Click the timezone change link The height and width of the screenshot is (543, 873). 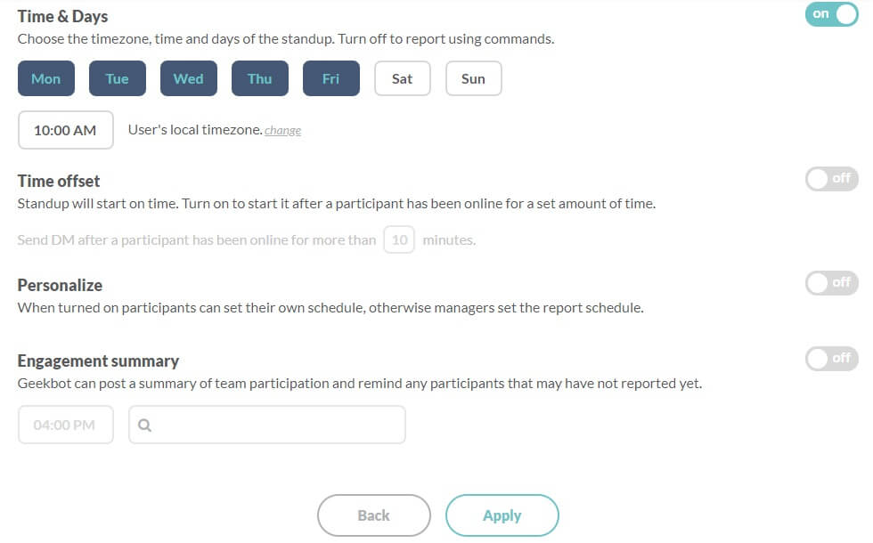tap(282, 131)
